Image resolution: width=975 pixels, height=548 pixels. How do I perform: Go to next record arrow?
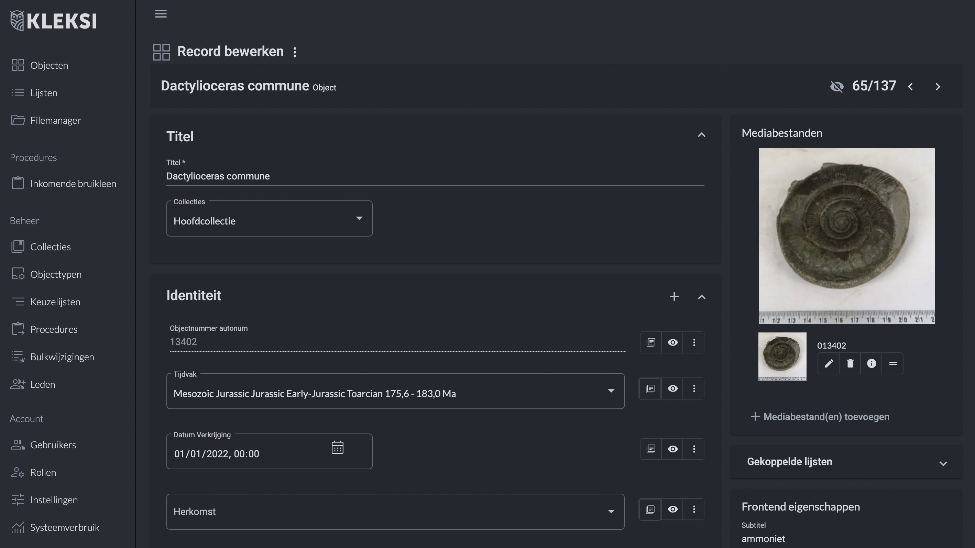point(938,87)
